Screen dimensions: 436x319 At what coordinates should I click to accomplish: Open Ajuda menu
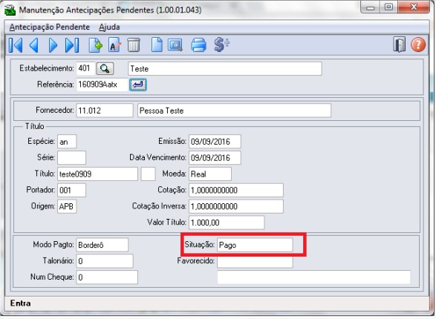109,27
